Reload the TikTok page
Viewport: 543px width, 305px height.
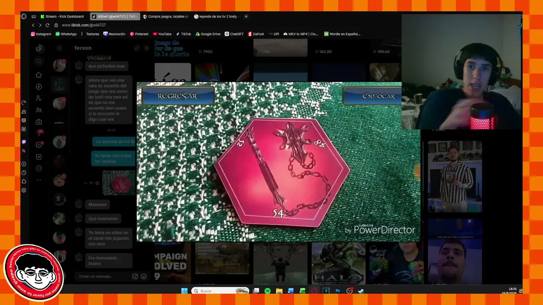(47, 25)
